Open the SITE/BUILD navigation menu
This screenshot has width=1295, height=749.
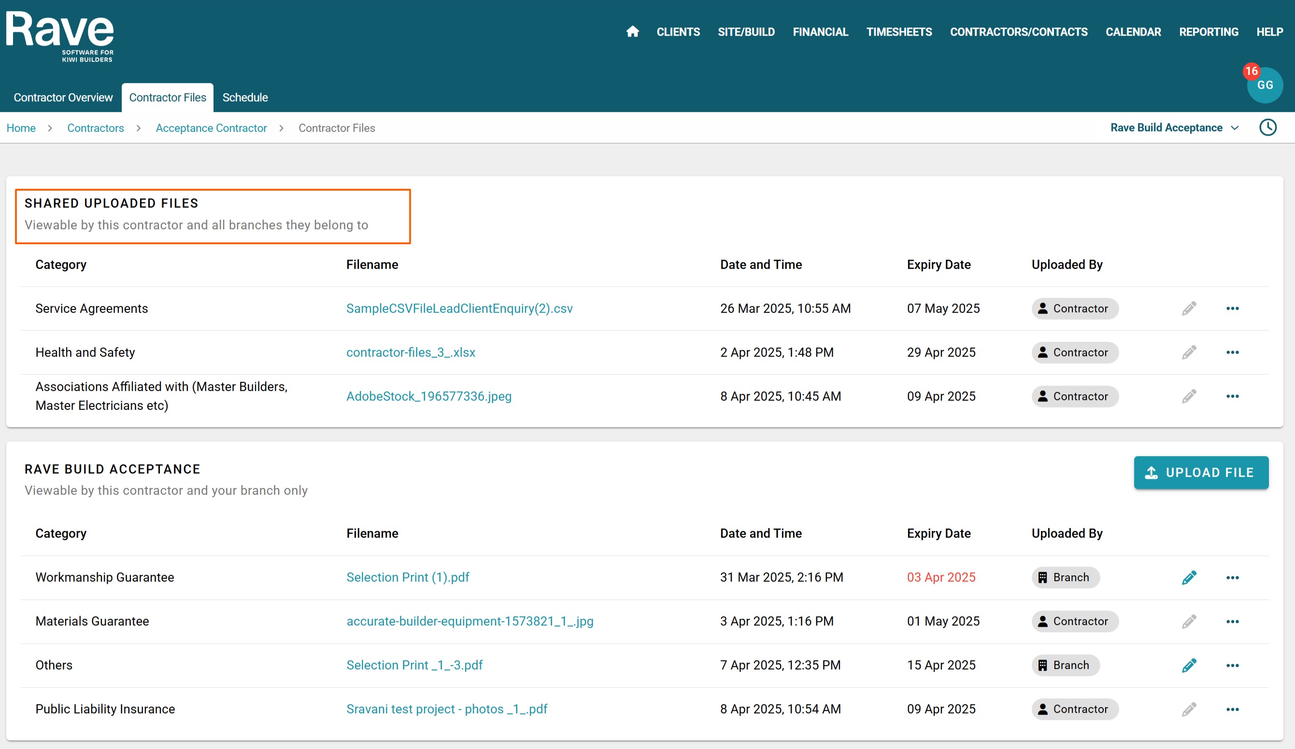coord(746,32)
